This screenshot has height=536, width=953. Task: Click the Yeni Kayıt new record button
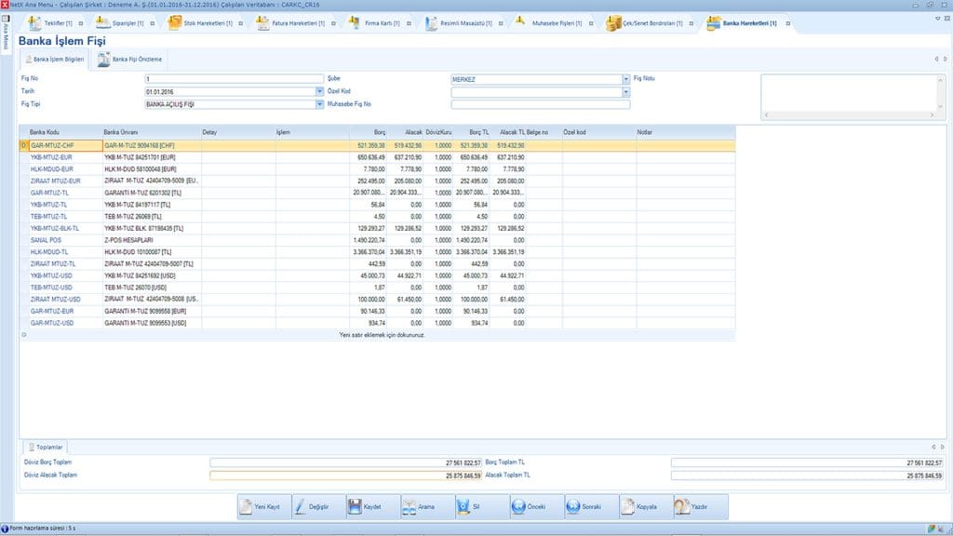click(x=262, y=507)
